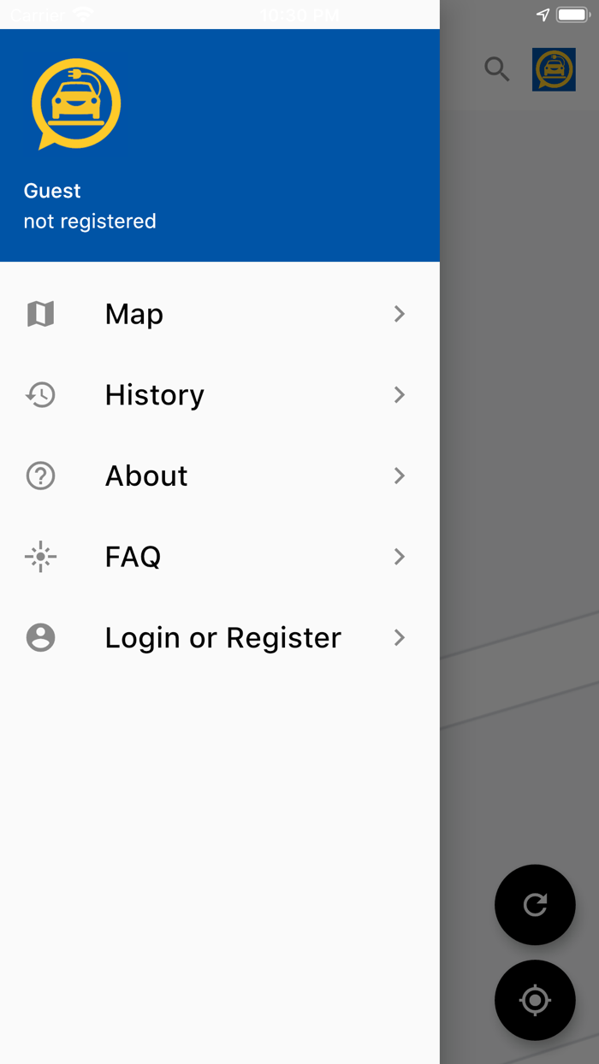Click the car logo in top bar
The width and height of the screenshot is (599, 1064).
click(554, 69)
